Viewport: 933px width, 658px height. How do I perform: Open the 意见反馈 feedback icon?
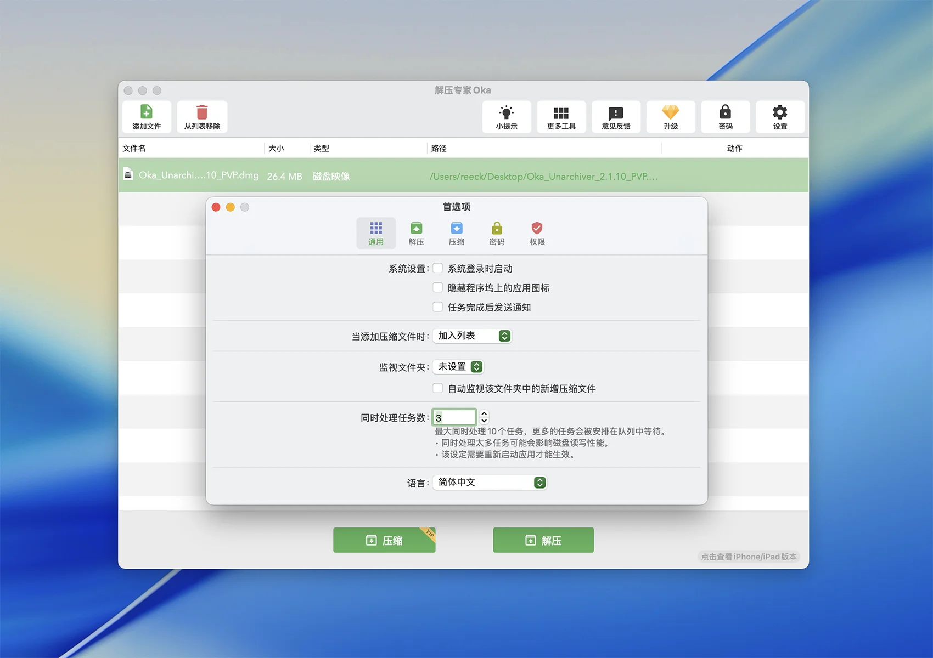coord(616,113)
